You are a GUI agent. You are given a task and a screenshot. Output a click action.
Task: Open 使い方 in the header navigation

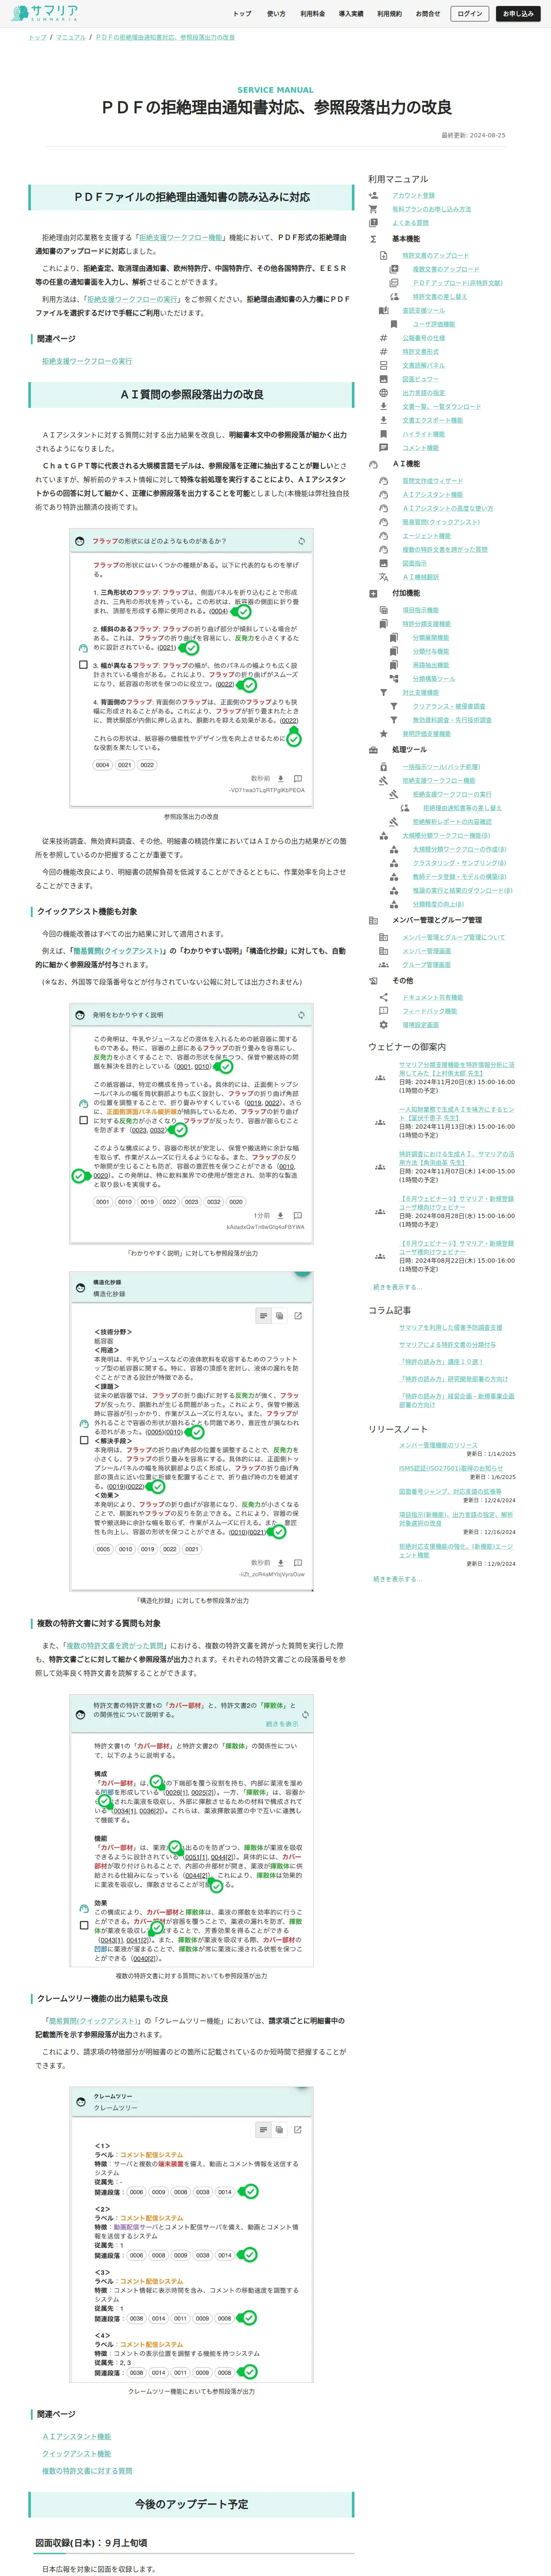tap(276, 14)
